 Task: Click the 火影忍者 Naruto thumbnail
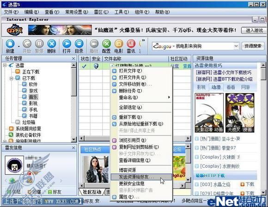pos(209,113)
